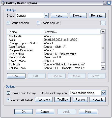Click the Hotkey Master title bar icon
Image resolution: width=112 pixels, height=118 pixels.
(3, 3)
